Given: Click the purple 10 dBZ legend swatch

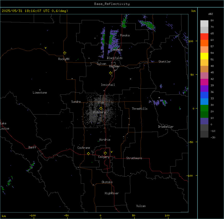Looking at the screenshot, I should coord(204,121).
